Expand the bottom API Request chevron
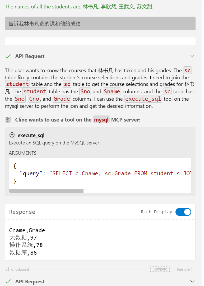Screen dimensions: 204x286 pyautogui.click(x=192, y=281)
